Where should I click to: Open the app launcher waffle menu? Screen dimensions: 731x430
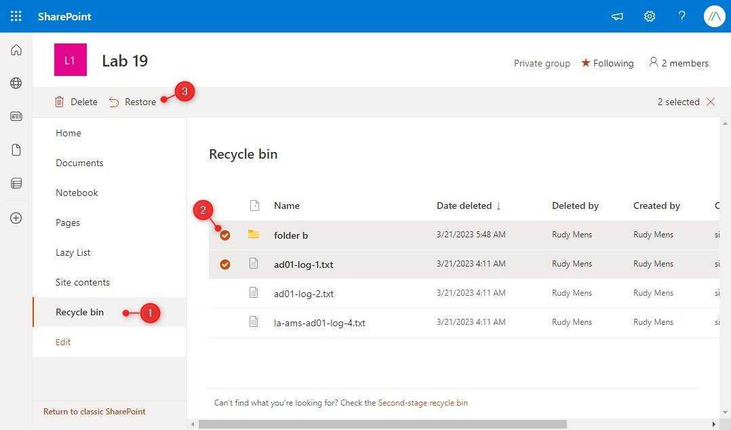click(16, 16)
